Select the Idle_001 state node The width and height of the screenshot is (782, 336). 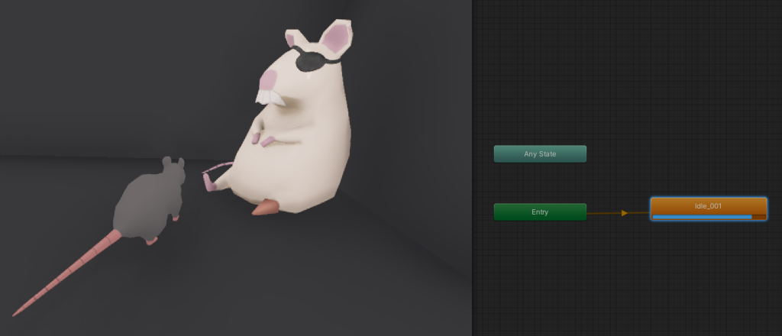[709, 209]
